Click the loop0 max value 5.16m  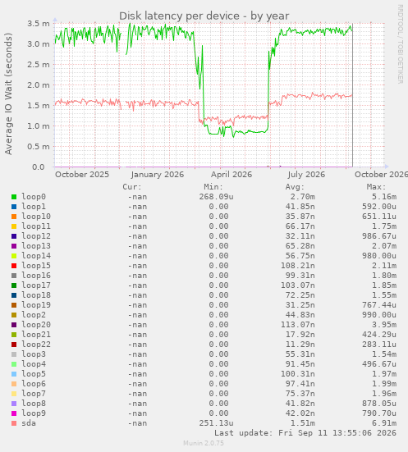point(384,197)
